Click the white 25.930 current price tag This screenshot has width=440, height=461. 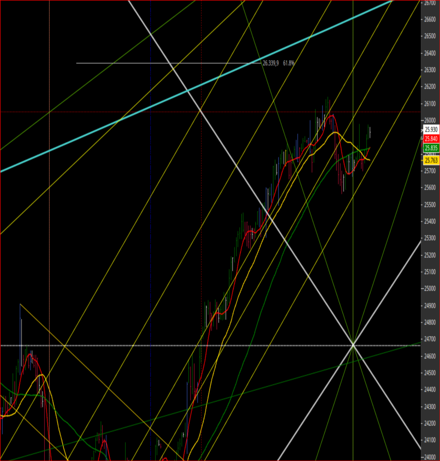pos(431,129)
